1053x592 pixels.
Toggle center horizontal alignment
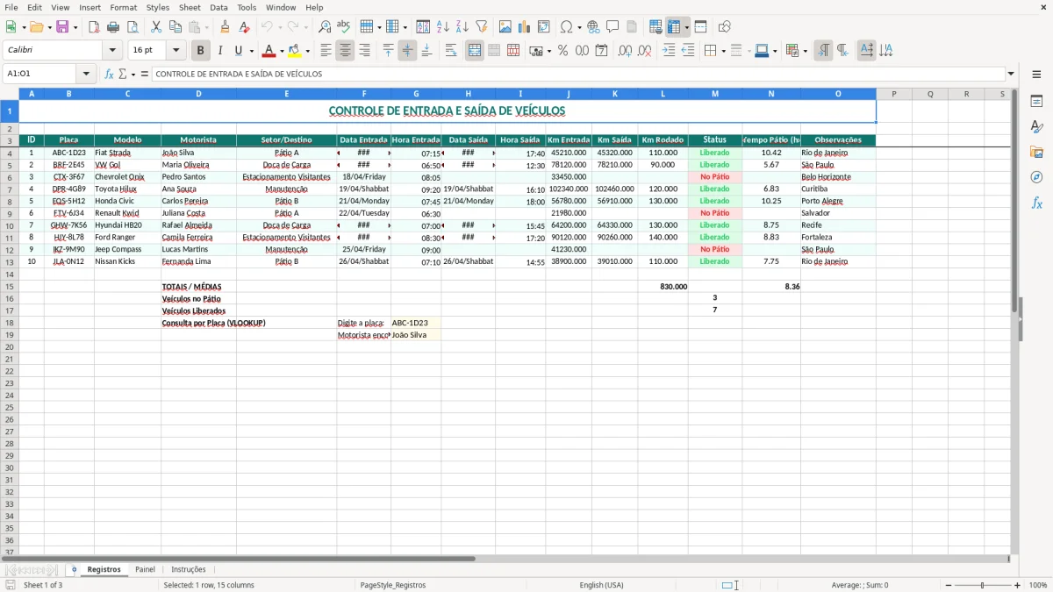(x=345, y=51)
